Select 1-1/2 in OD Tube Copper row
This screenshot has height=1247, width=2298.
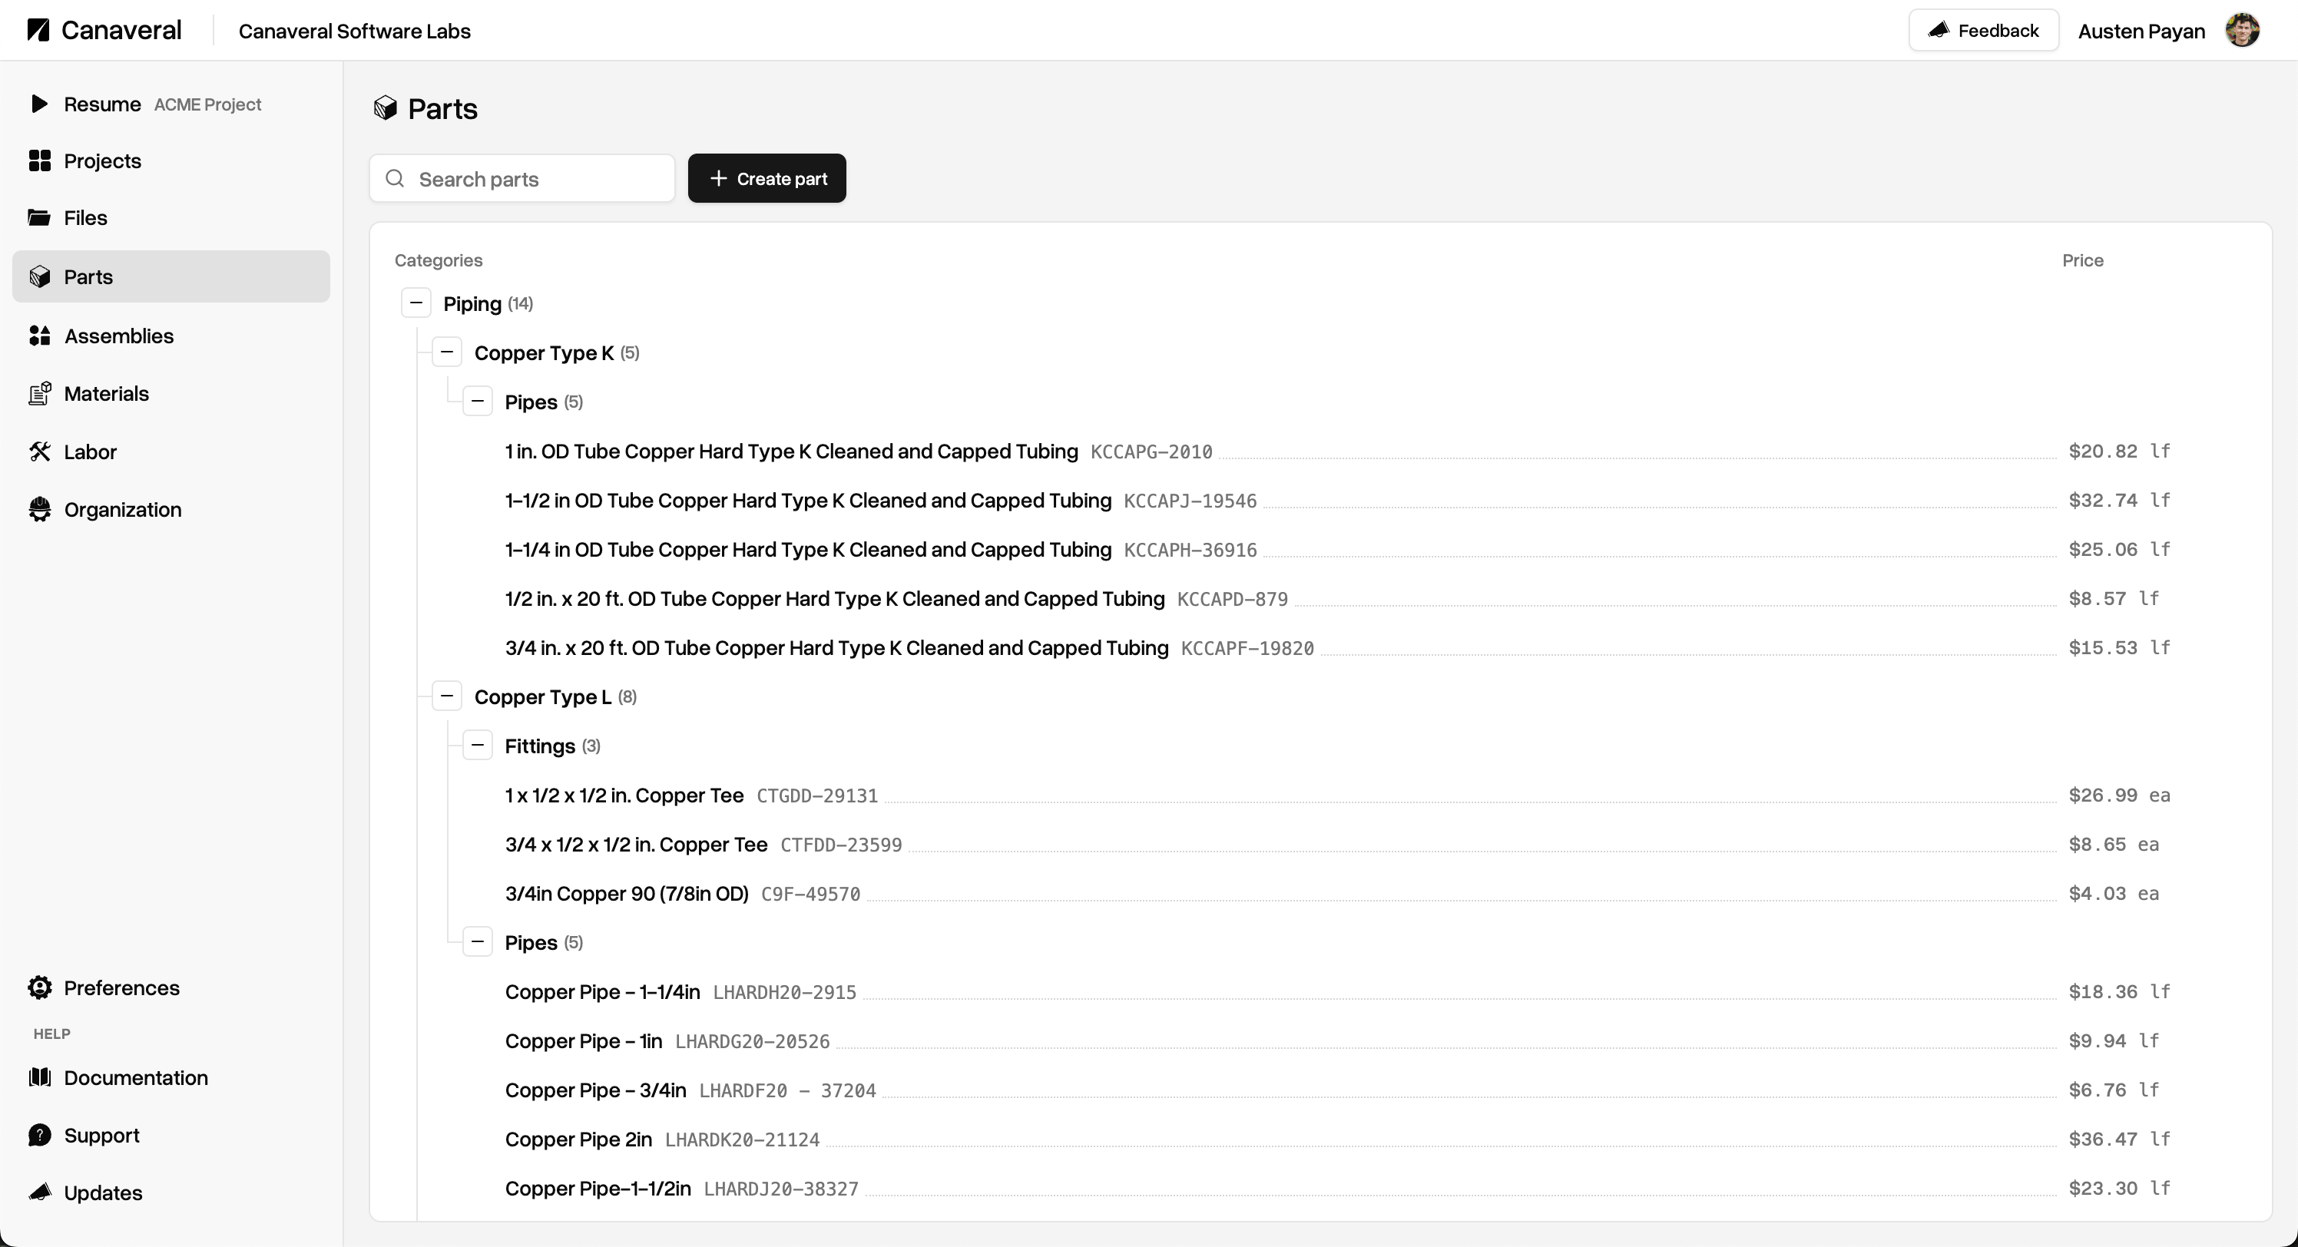tap(1337, 501)
